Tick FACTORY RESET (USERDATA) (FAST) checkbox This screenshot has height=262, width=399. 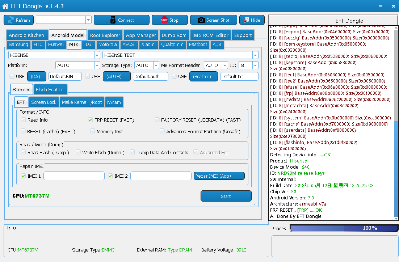(157, 119)
